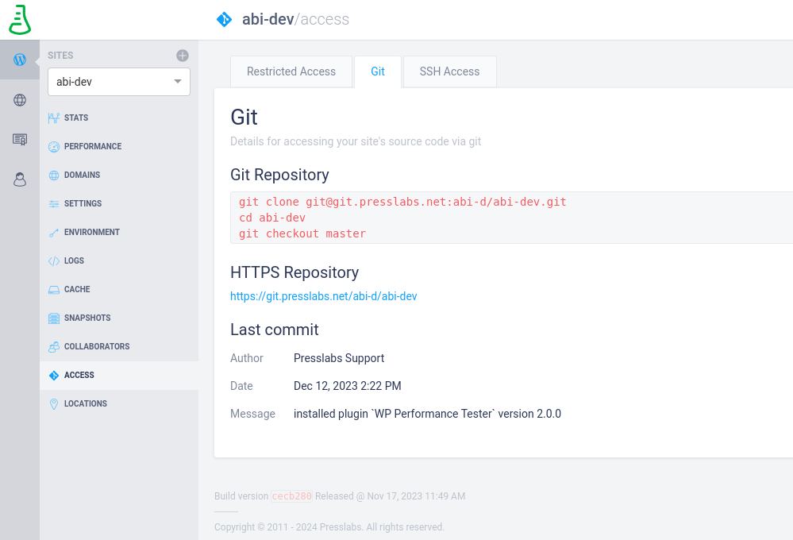Click the commit date Dec 12, 2023 2:22 PM
This screenshot has height=540, width=793.
point(348,386)
